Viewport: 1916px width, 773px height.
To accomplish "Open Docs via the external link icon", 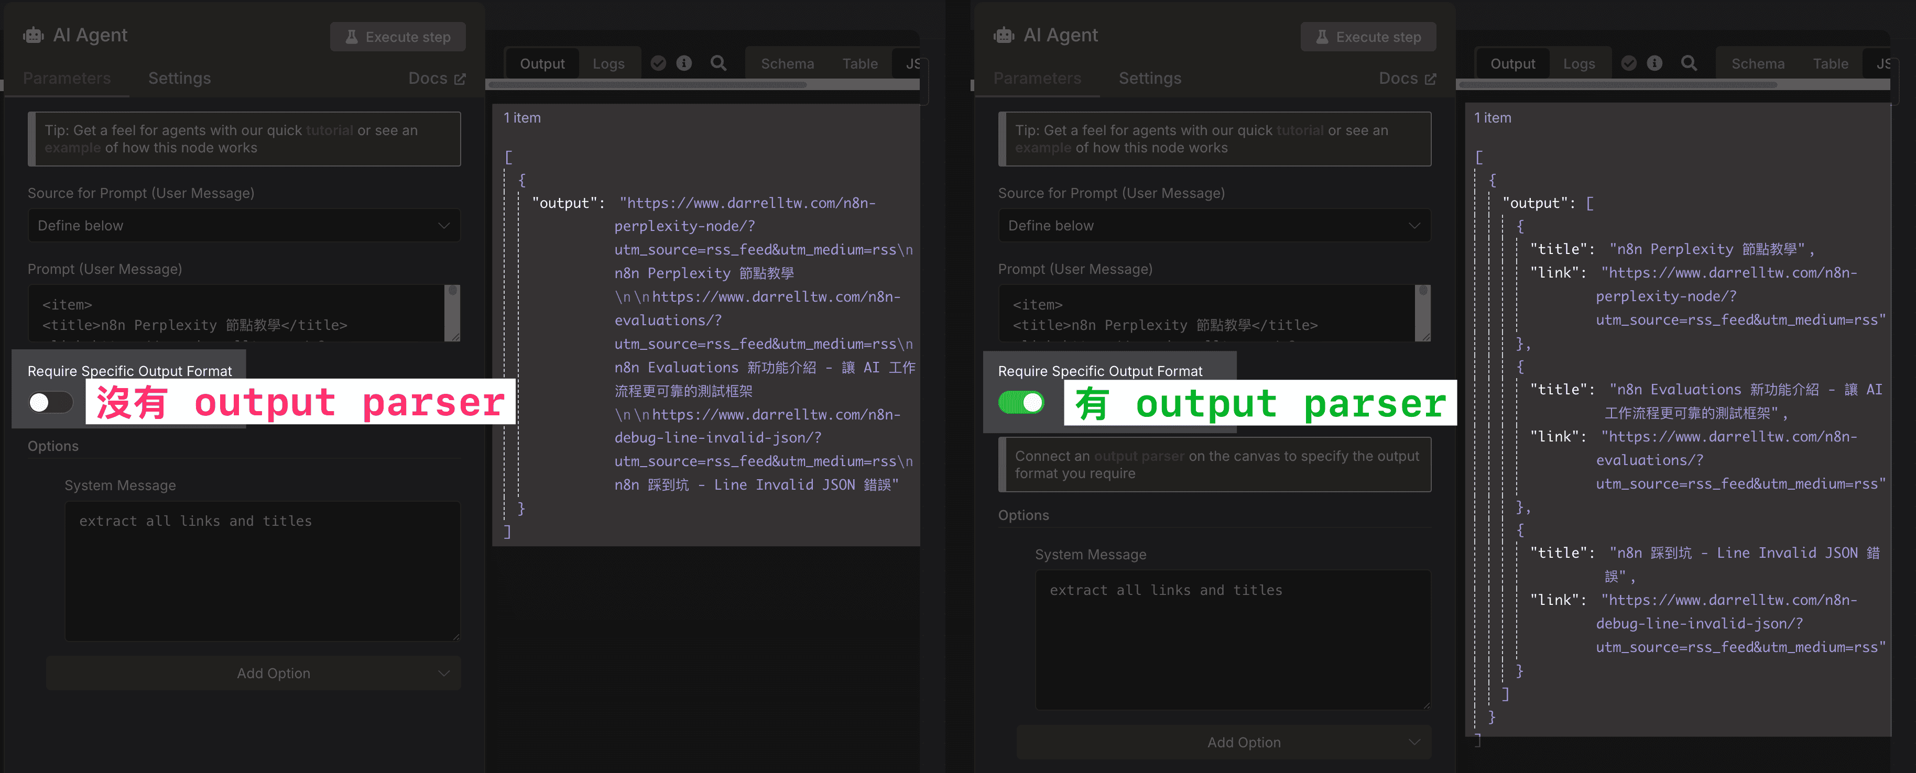I will pyautogui.click(x=462, y=78).
